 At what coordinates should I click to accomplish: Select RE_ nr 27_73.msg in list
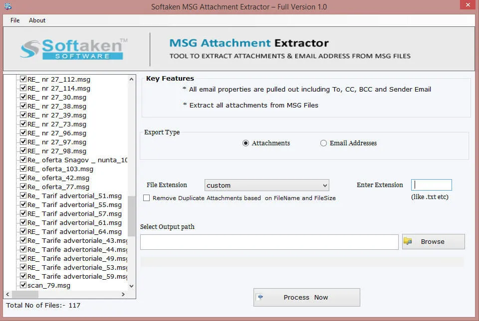tap(57, 124)
